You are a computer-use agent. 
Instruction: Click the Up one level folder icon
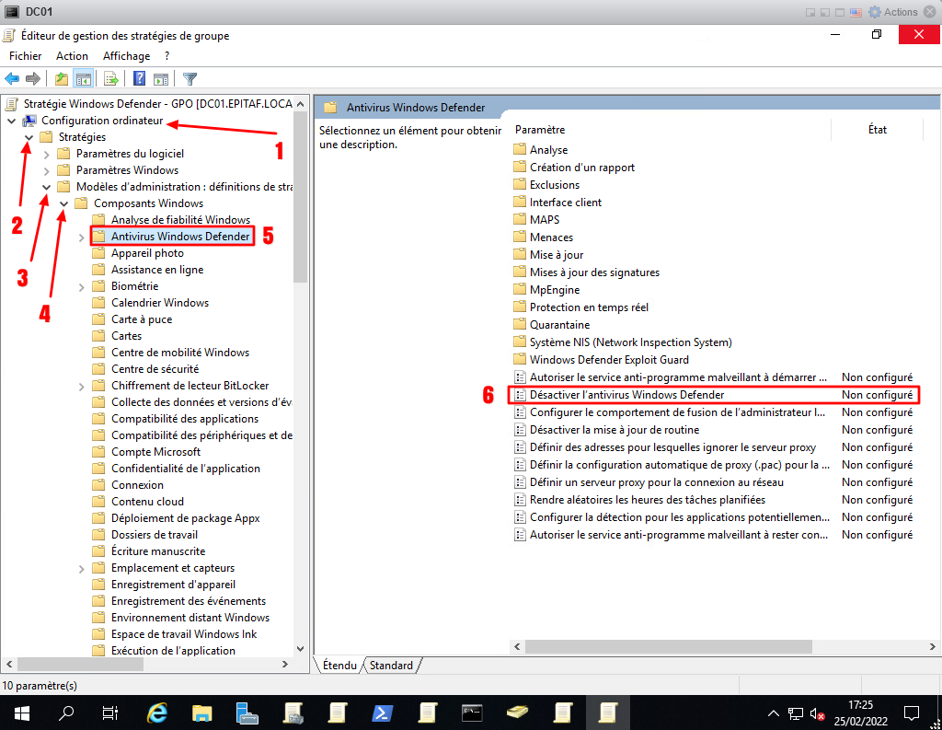(x=62, y=79)
